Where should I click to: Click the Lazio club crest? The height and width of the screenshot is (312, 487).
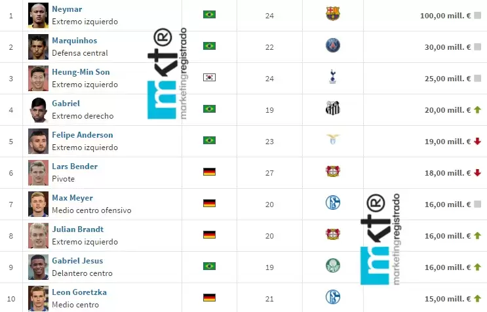(333, 140)
